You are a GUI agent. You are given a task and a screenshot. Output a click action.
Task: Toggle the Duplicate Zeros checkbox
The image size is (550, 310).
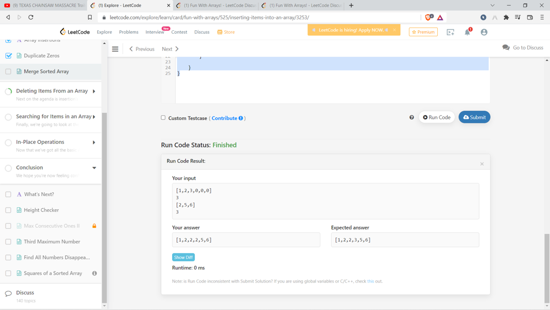coord(8,56)
